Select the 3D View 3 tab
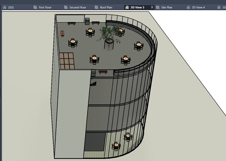226x161 pixels. [137, 7]
